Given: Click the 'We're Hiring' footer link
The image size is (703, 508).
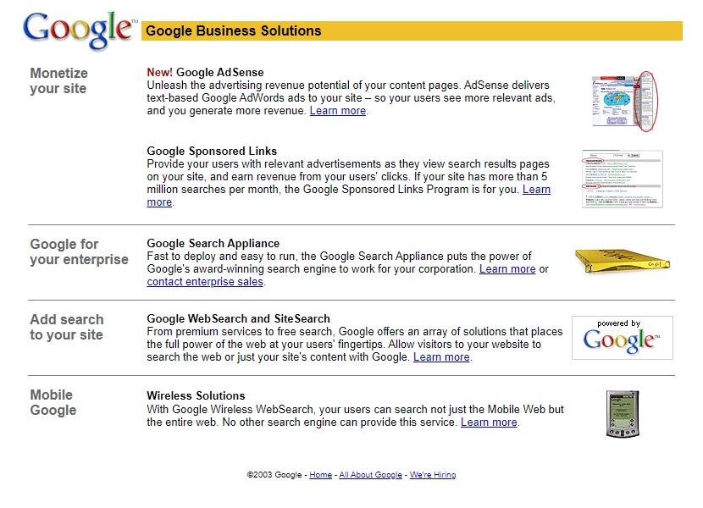Looking at the screenshot, I should click(433, 475).
